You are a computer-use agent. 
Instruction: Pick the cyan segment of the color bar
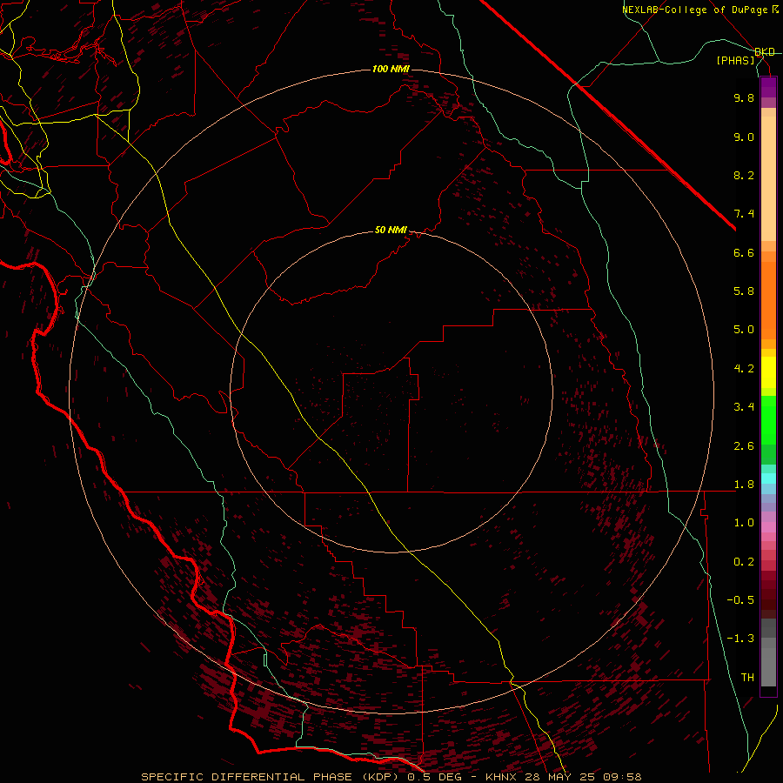tap(768, 478)
